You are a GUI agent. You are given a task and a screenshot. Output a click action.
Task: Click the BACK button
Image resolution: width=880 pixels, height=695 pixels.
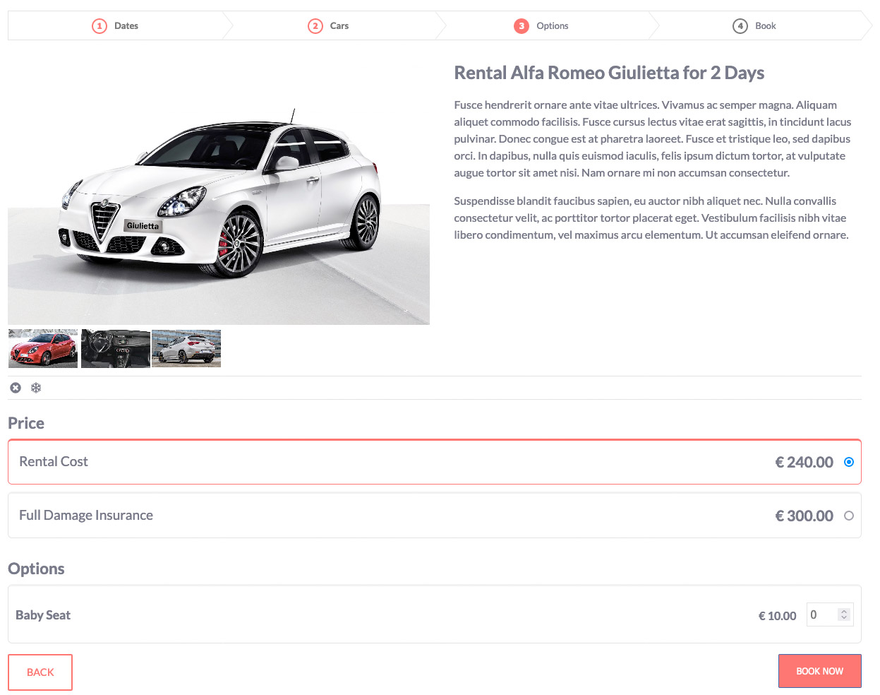(40, 672)
